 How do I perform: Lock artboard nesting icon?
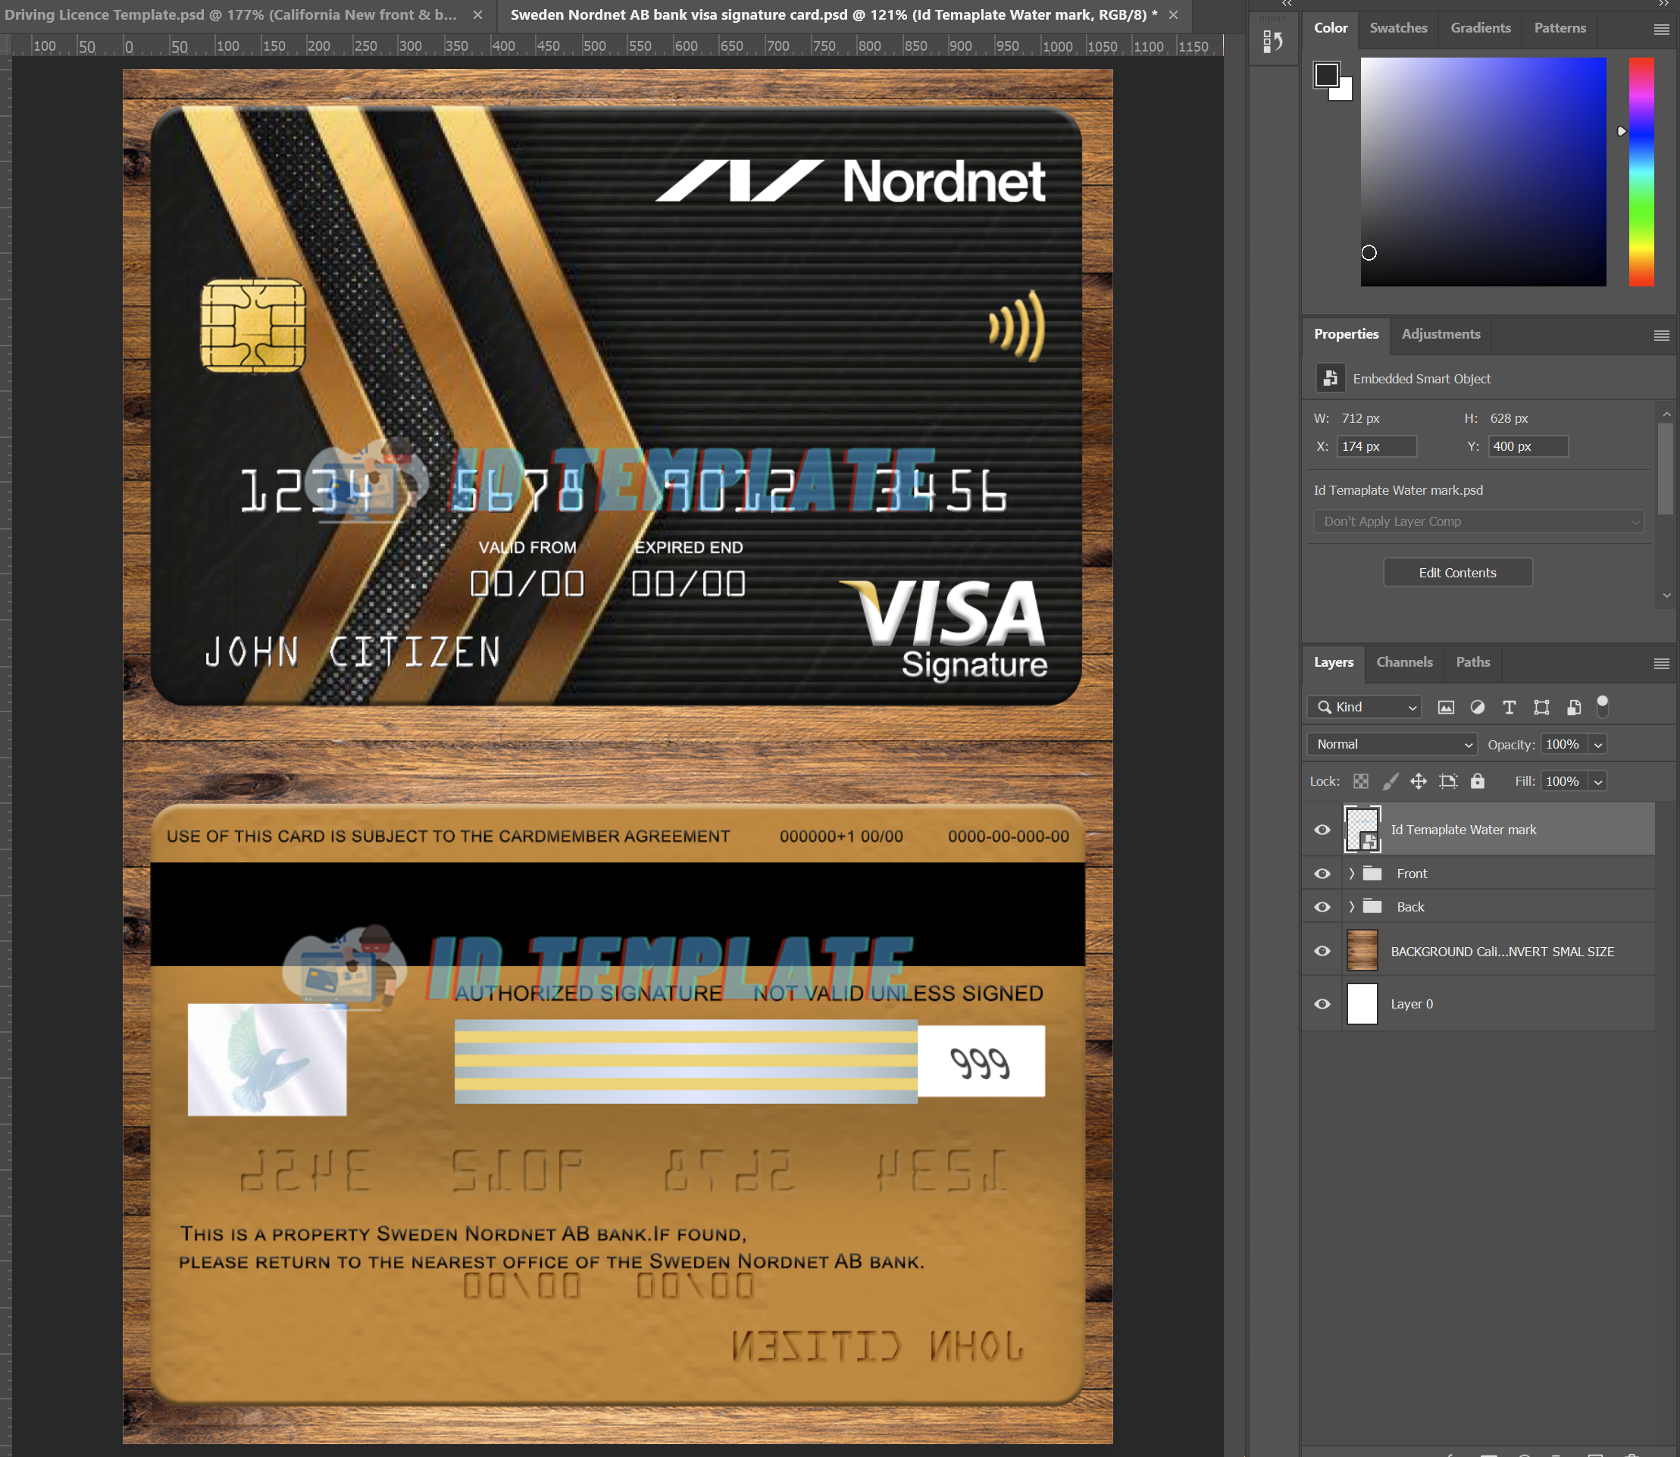coord(1447,781)
